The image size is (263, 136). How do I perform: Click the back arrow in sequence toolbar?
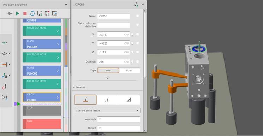(x=10, y=13)
